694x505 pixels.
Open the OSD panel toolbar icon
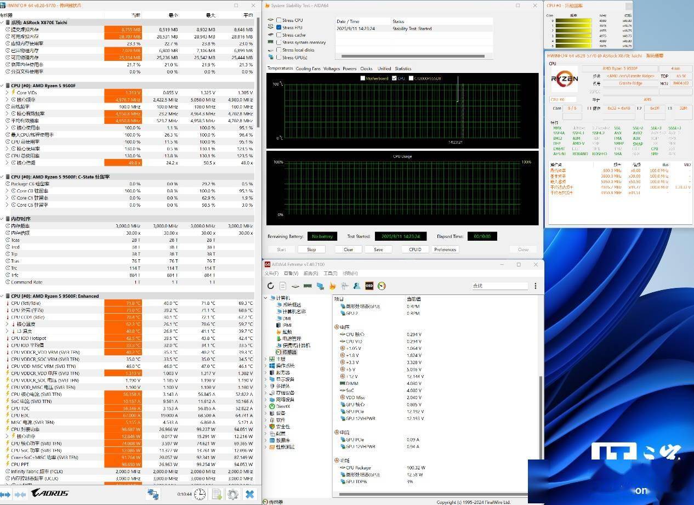pyautogui.click(x=369, y=286)
